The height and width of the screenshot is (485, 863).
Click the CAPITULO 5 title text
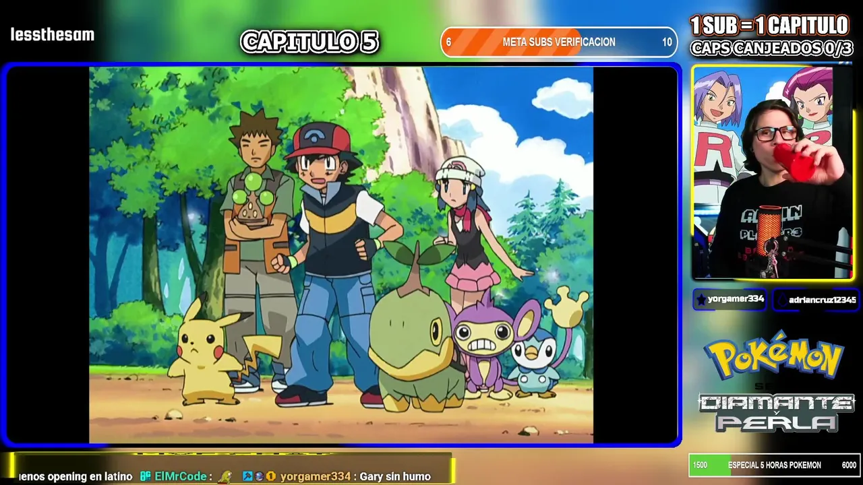click(x=309, y=42)
